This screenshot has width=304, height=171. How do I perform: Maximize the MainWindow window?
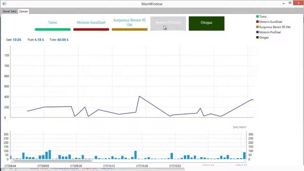[290, 3]
